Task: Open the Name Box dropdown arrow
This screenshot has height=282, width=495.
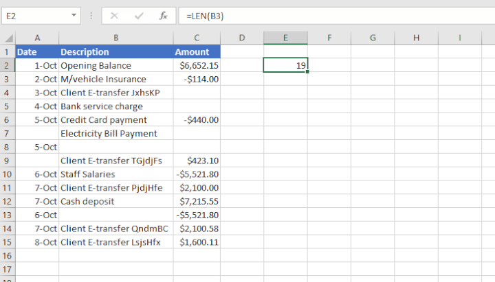Action: 74,15
